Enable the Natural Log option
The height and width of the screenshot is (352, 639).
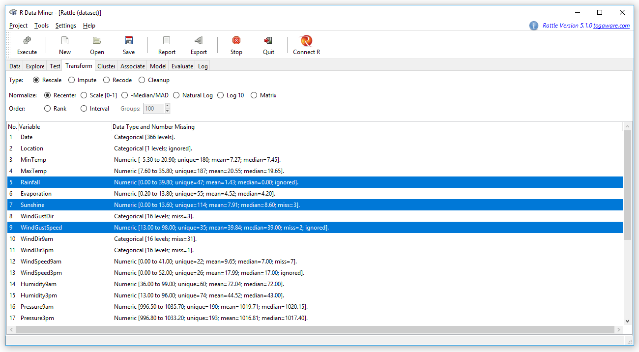click(x=176, y=95)
